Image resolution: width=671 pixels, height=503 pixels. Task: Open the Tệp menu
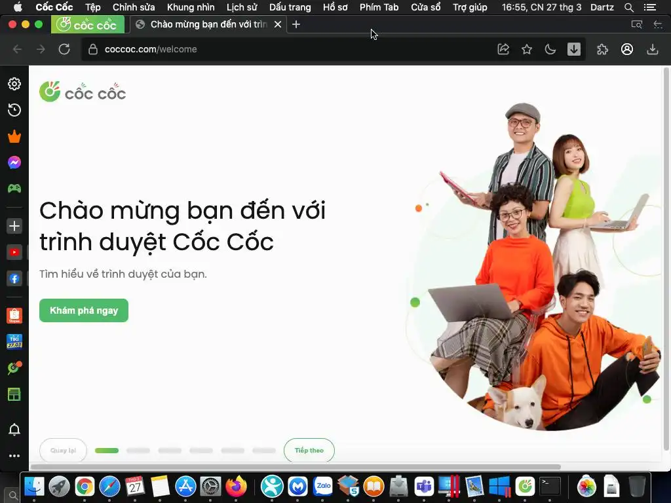click(93, 7)
